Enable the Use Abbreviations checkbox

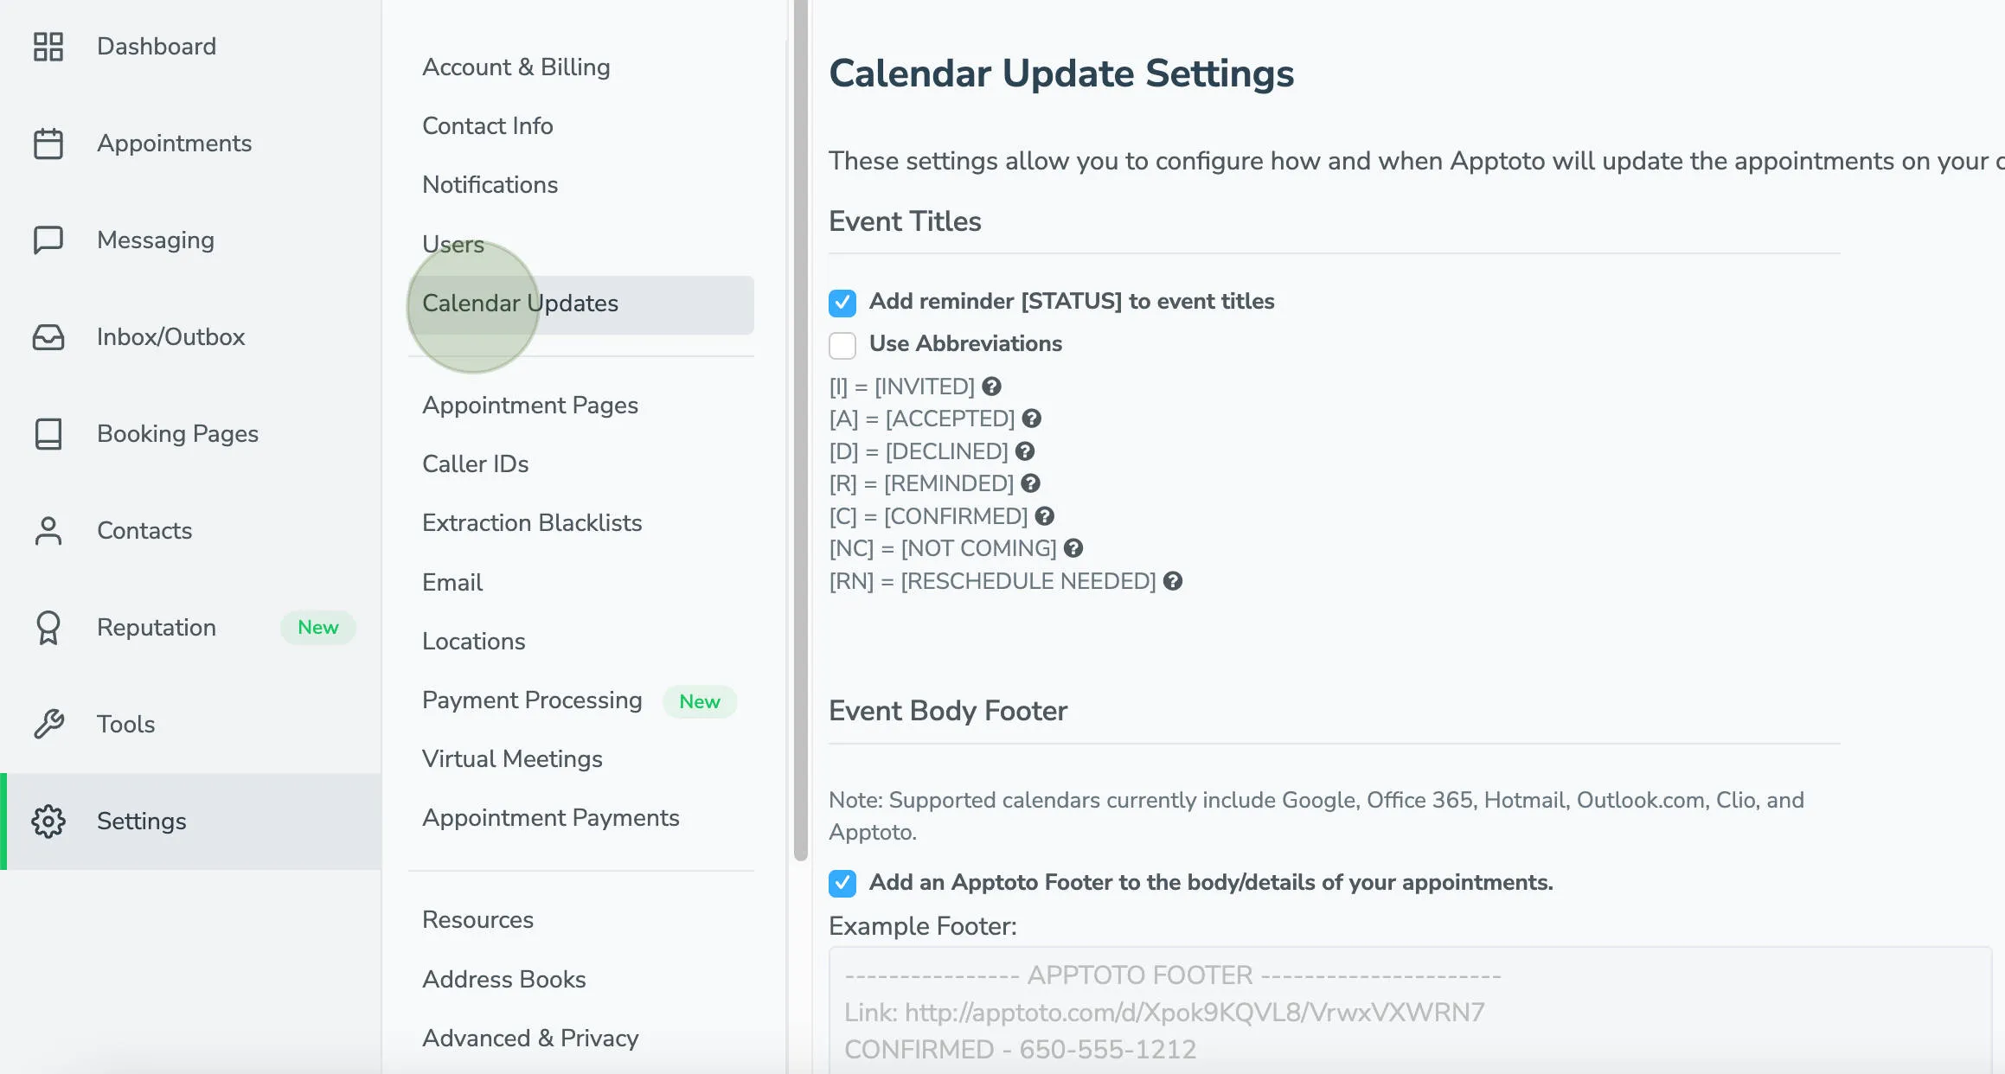click(841, 345)
